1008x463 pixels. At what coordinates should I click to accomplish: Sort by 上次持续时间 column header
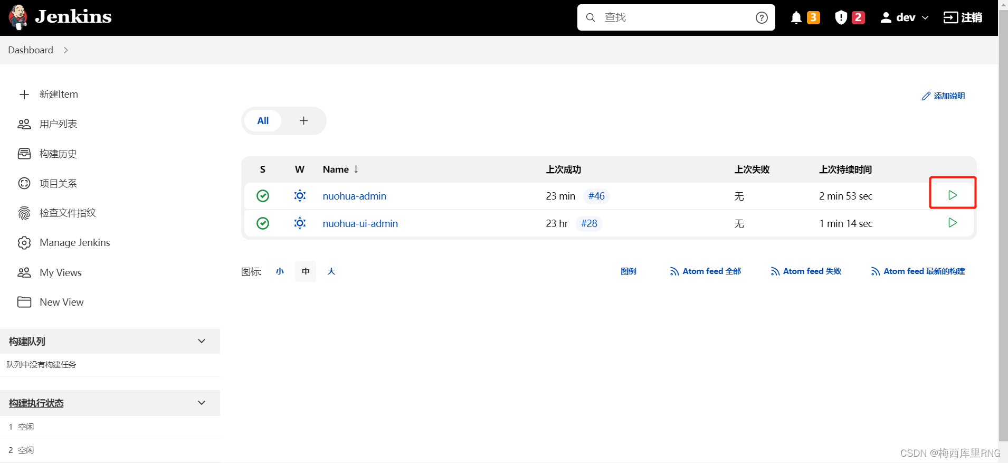845,169
